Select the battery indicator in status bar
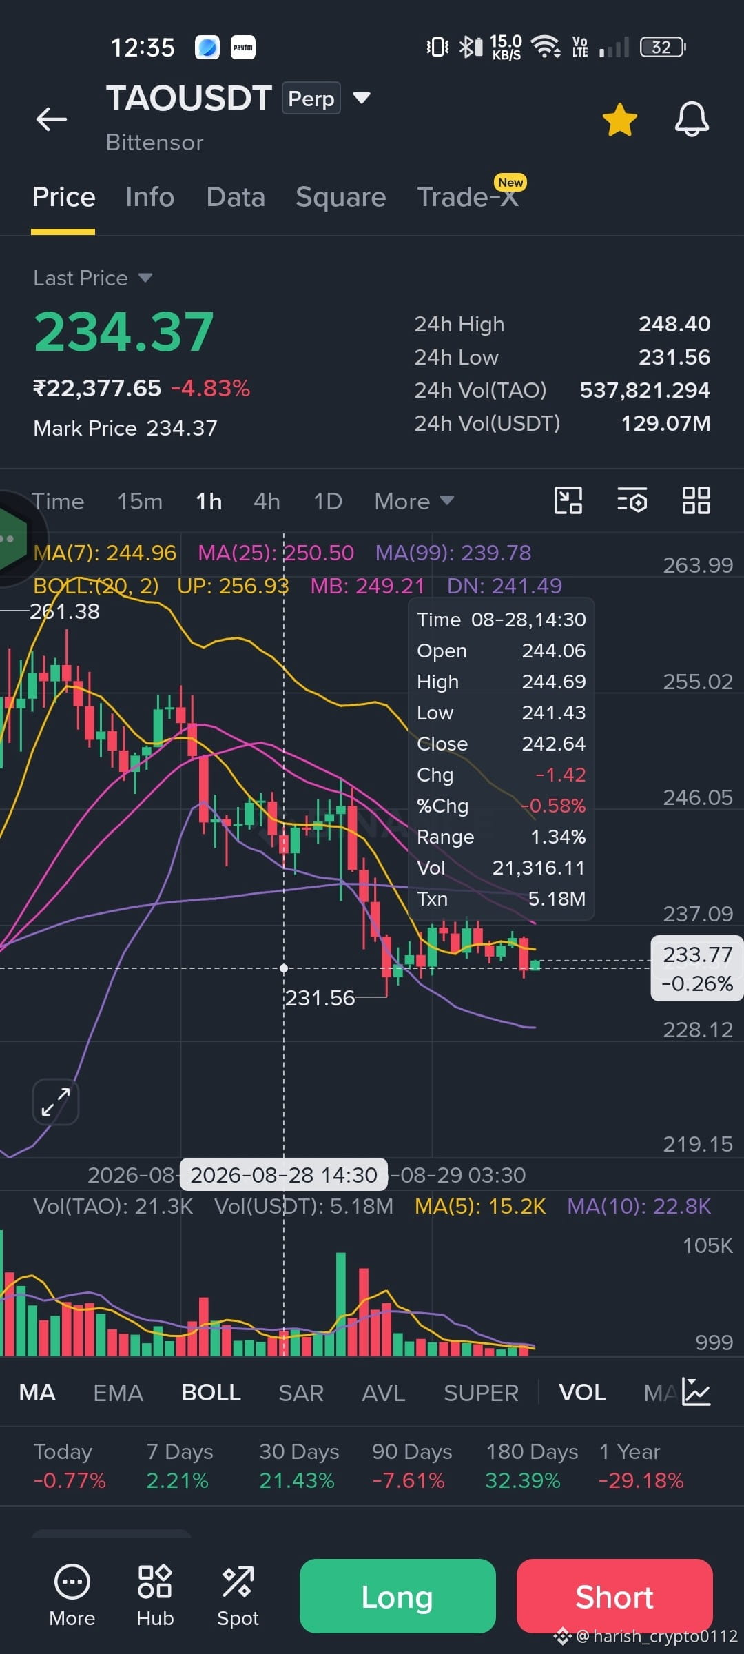The height and width of the screenshot is (1654, 744). click(x=663, y=47)
